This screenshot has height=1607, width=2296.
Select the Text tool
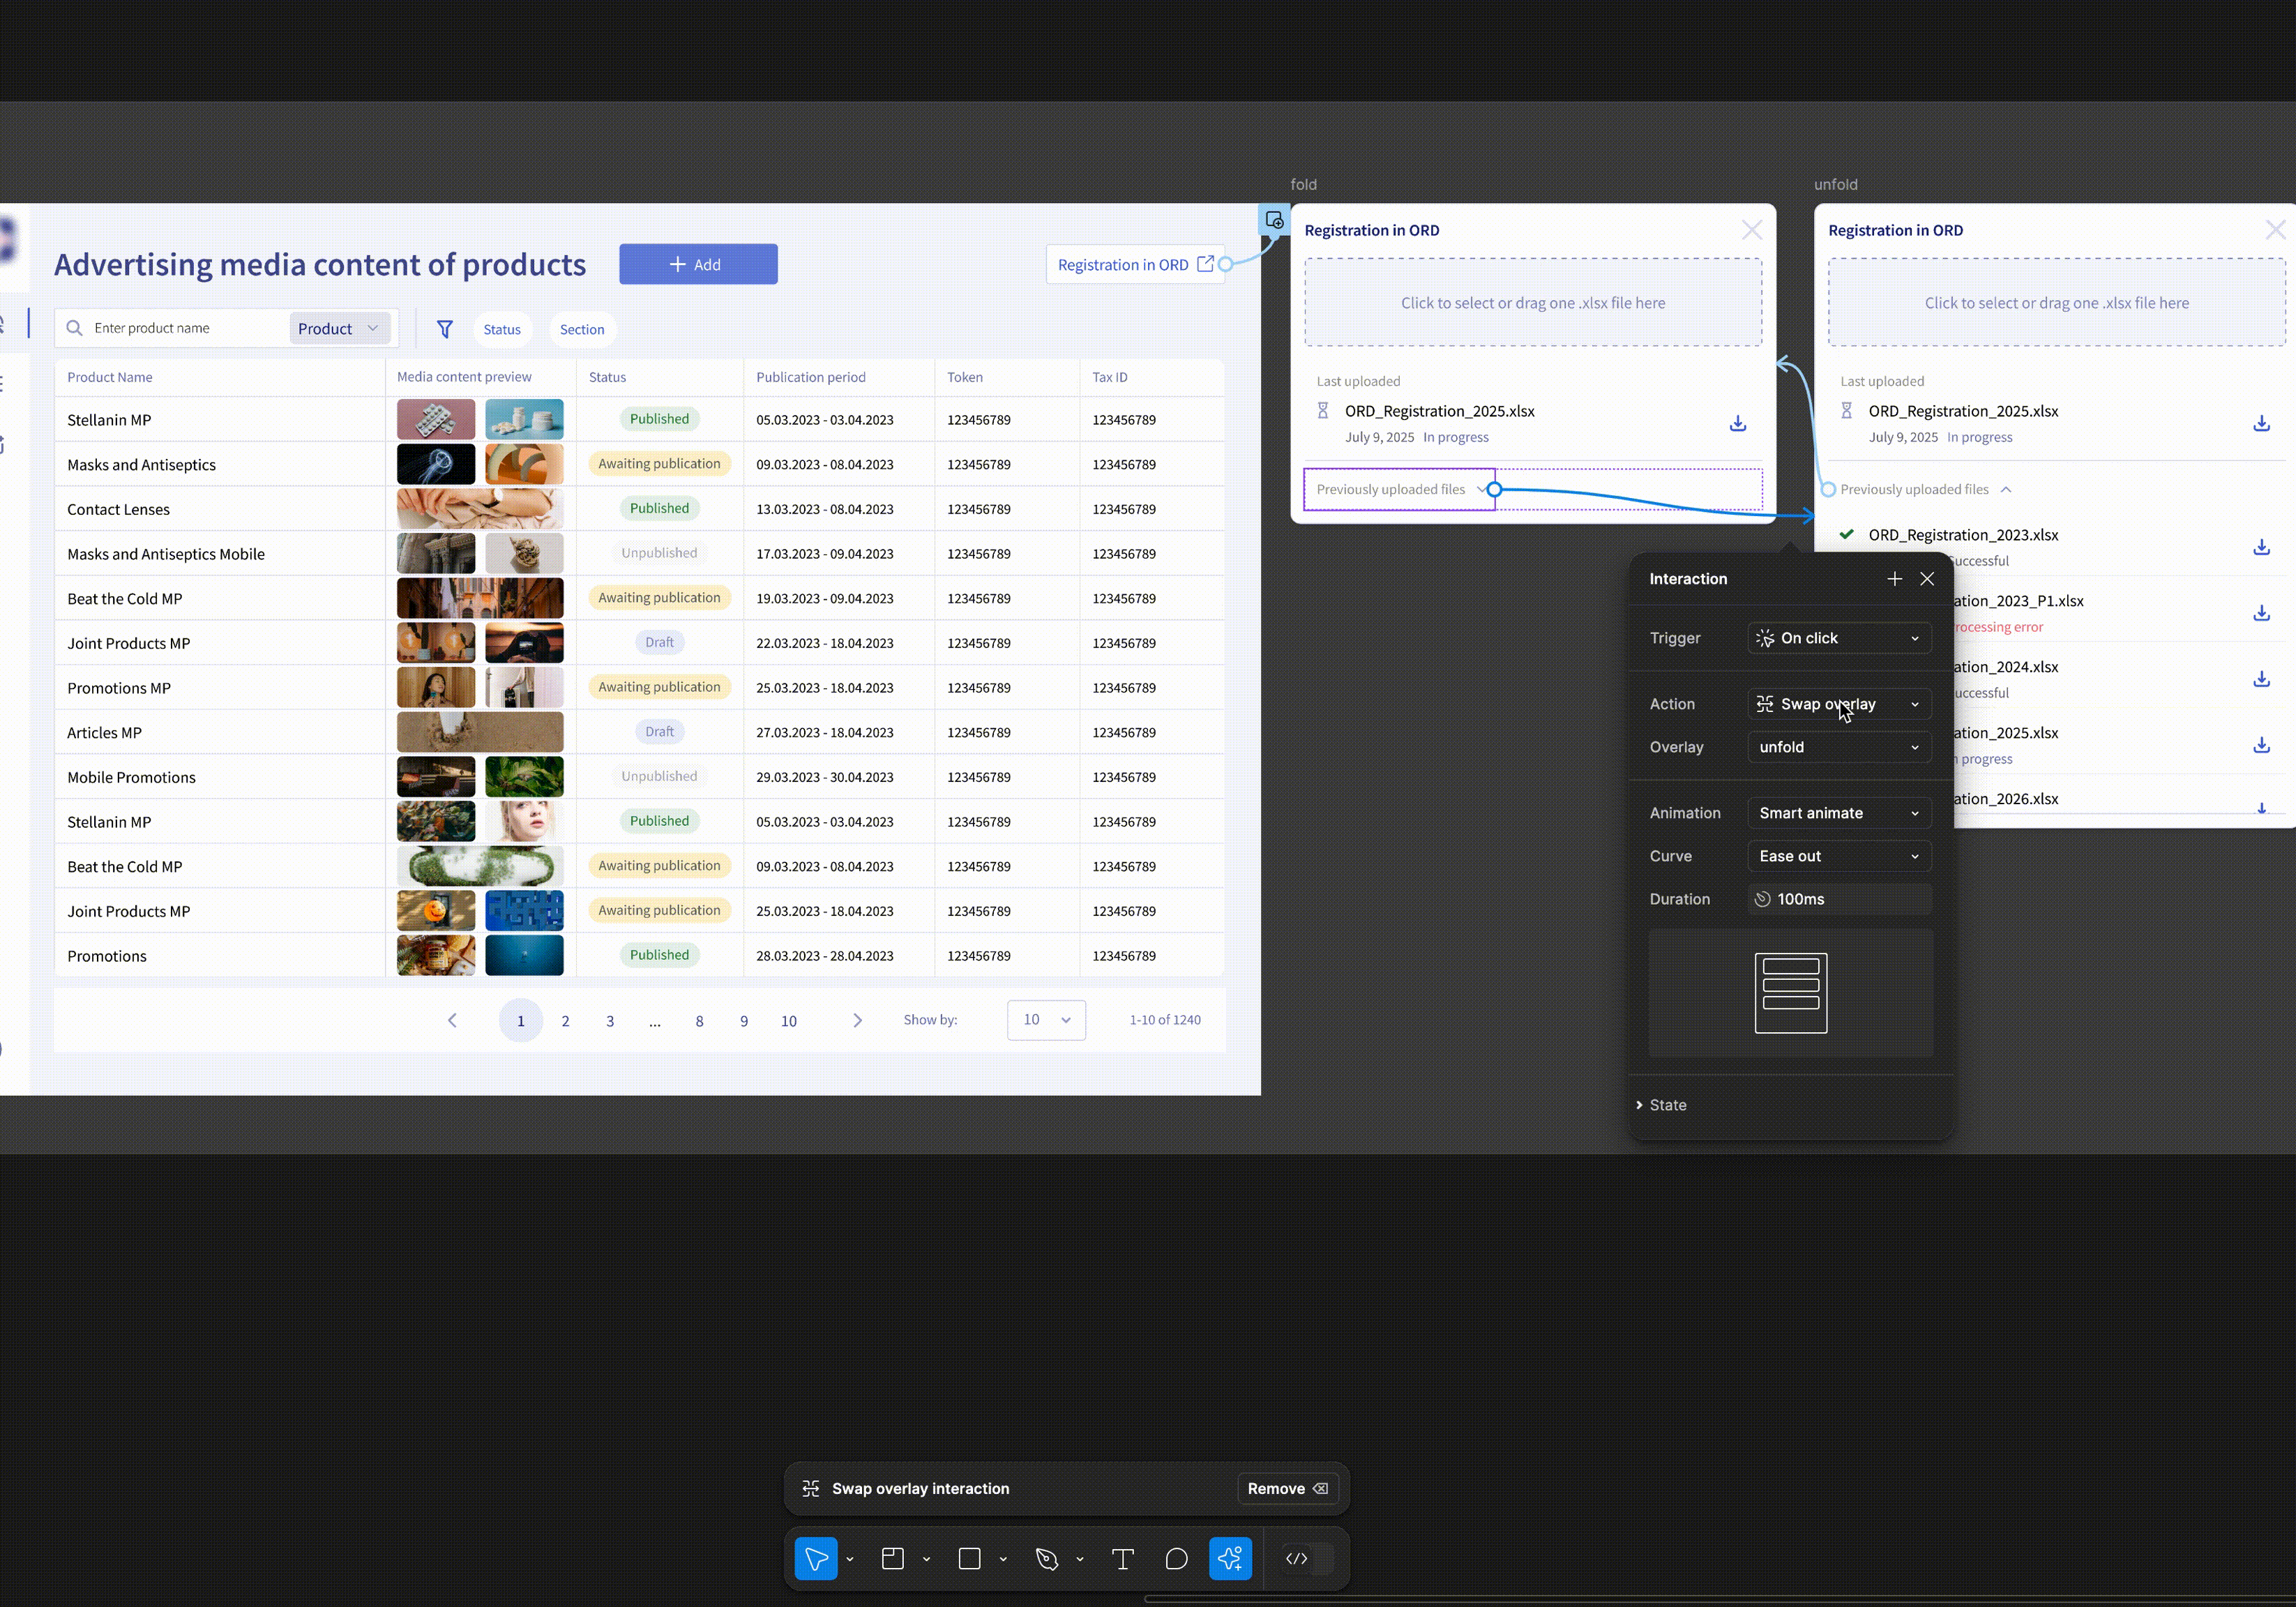1122,1558
